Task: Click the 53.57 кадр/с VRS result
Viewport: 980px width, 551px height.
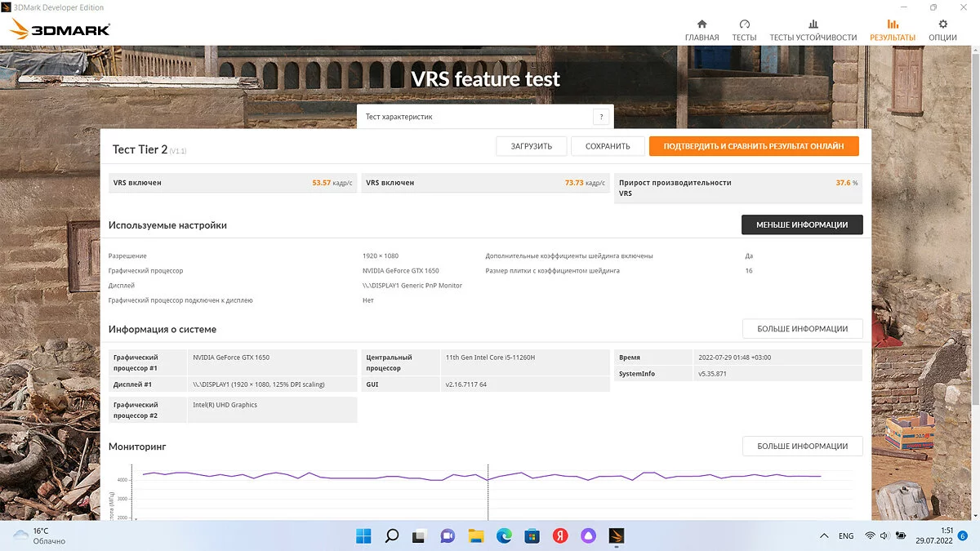Action: coord(332,183)
